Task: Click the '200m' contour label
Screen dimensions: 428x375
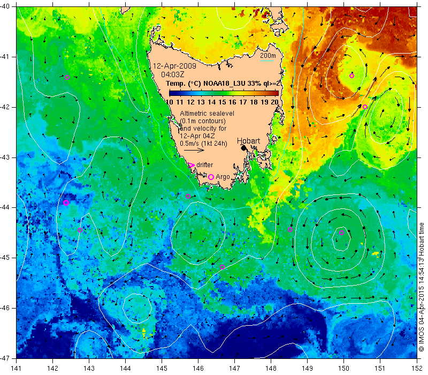Action: coord(268,56)
